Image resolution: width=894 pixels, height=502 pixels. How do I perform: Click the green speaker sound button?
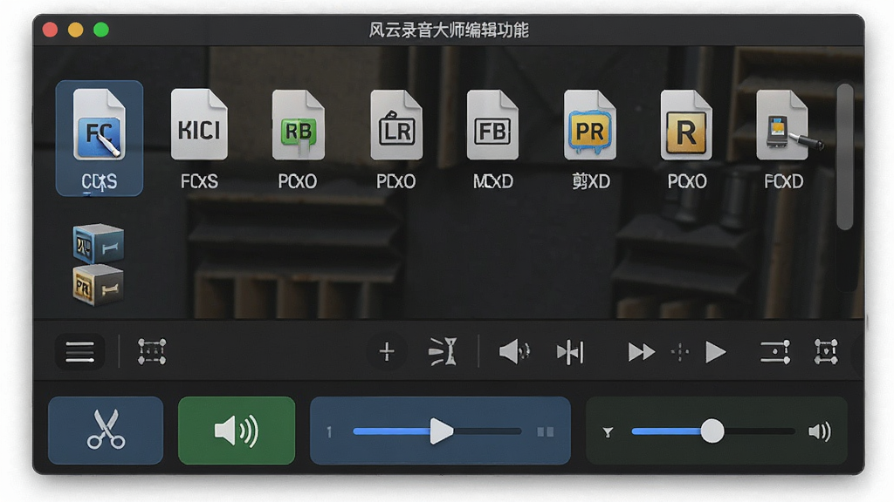click(237, 431)
